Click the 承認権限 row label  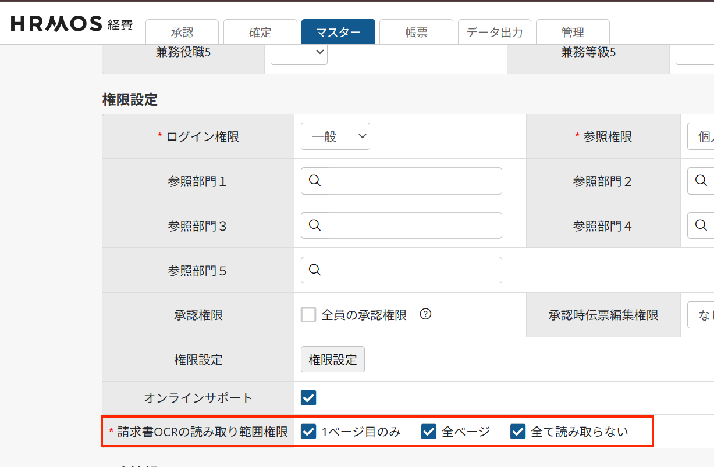coord(198,315)
